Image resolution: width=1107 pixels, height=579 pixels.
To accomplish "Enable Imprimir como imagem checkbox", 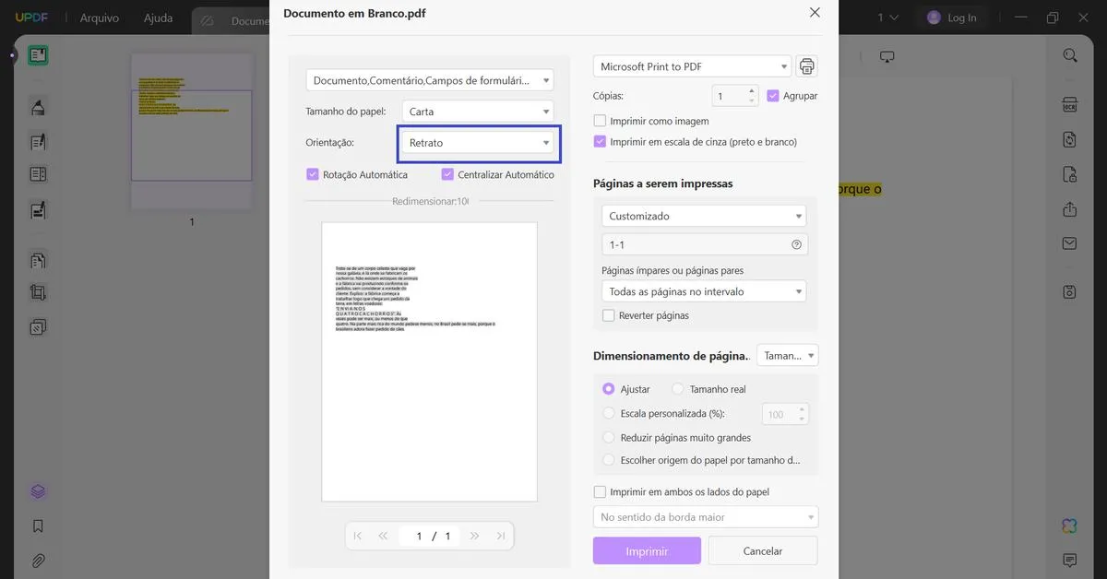I will (x=601, y=121).
